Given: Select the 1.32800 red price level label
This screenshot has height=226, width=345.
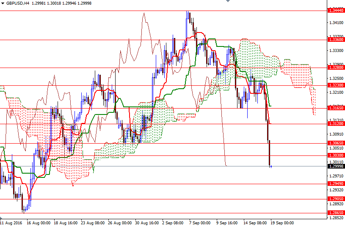Looking at the screenshot, I should [x=336, y=68].
